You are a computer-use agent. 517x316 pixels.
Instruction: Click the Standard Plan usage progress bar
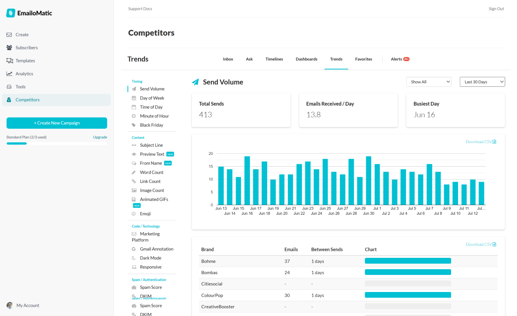tap(57, 143)
